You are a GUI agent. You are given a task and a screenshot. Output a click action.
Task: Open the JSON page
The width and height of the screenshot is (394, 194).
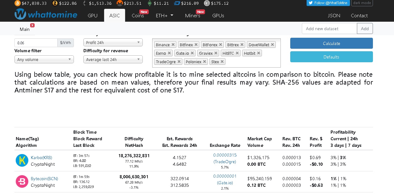334,15
